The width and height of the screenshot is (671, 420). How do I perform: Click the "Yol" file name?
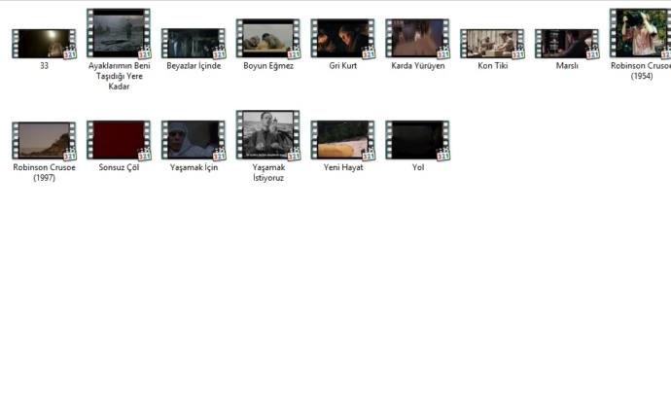[418, 167]
